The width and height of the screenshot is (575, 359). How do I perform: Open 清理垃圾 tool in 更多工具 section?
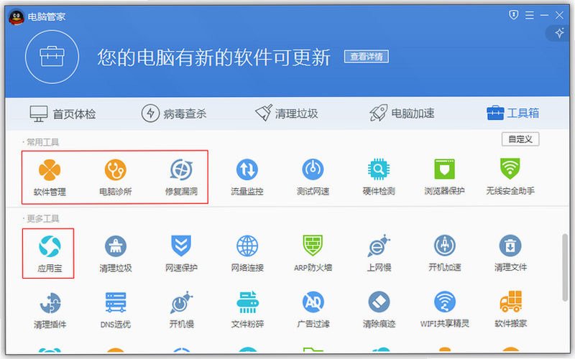click(x=116, y=254)
